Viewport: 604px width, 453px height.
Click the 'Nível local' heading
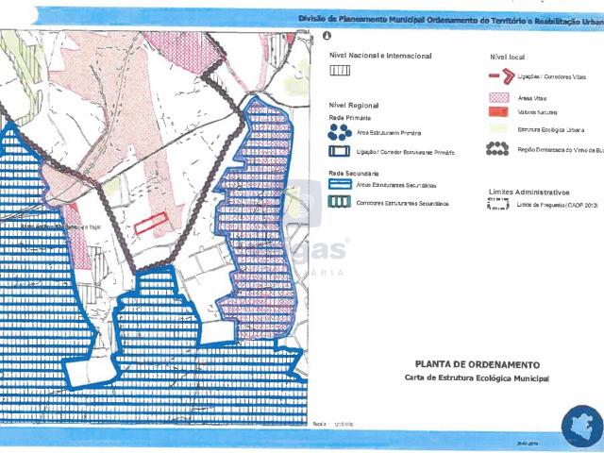pyautogui.click(x=508, y=57)
